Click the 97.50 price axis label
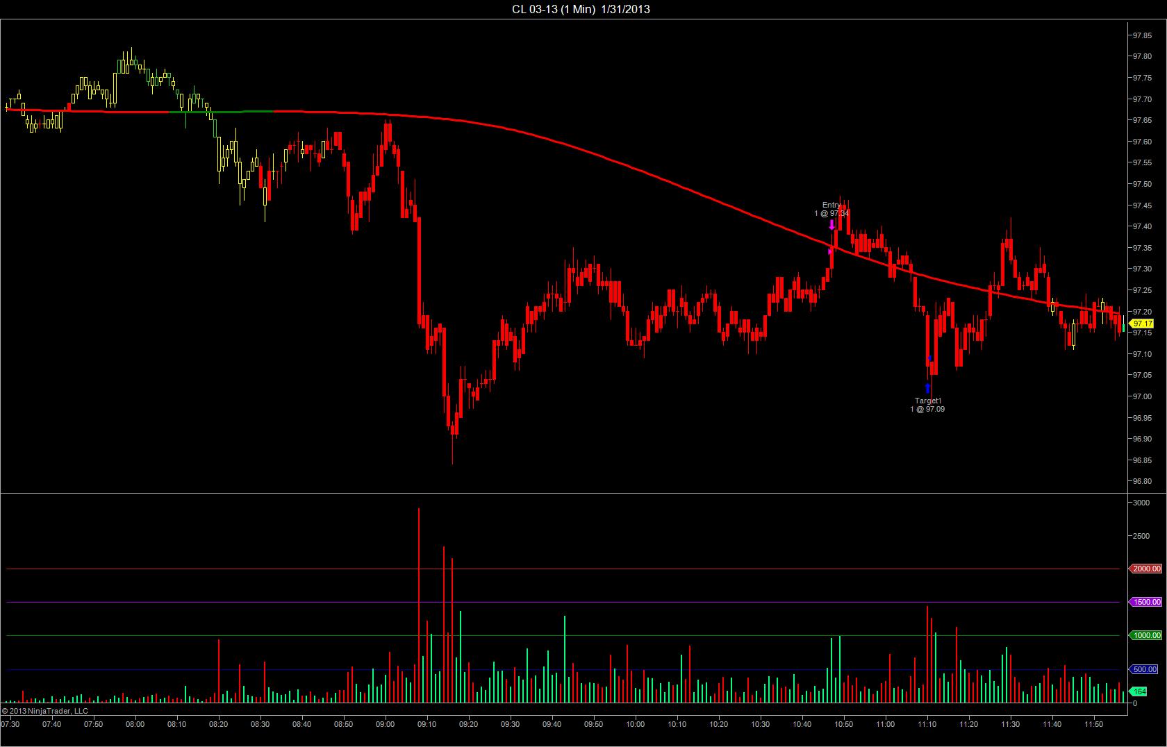Viewport: 1167px width, 747px height. click(x=1142, y=184)
